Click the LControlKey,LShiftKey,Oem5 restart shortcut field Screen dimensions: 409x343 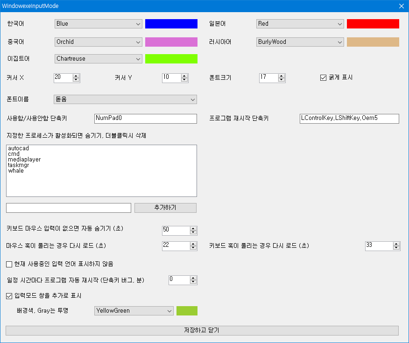coord(349,119)
